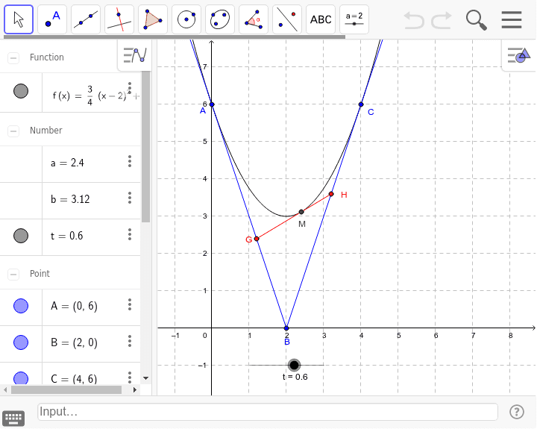
Task: Open the Search magnifier
Action: [477, 20]
